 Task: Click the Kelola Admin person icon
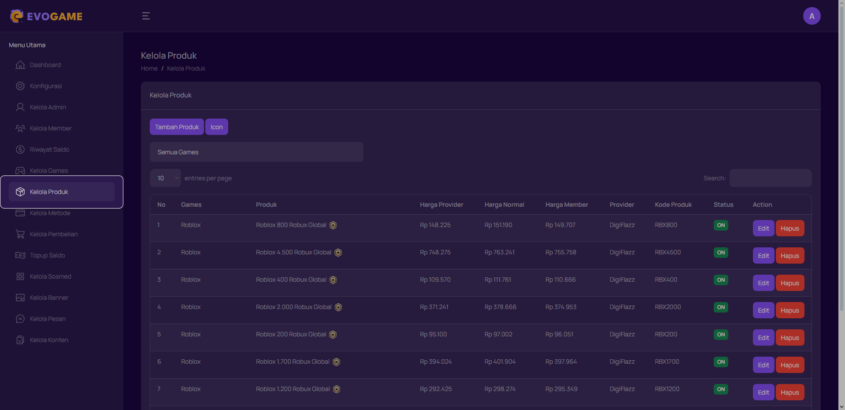20,107
